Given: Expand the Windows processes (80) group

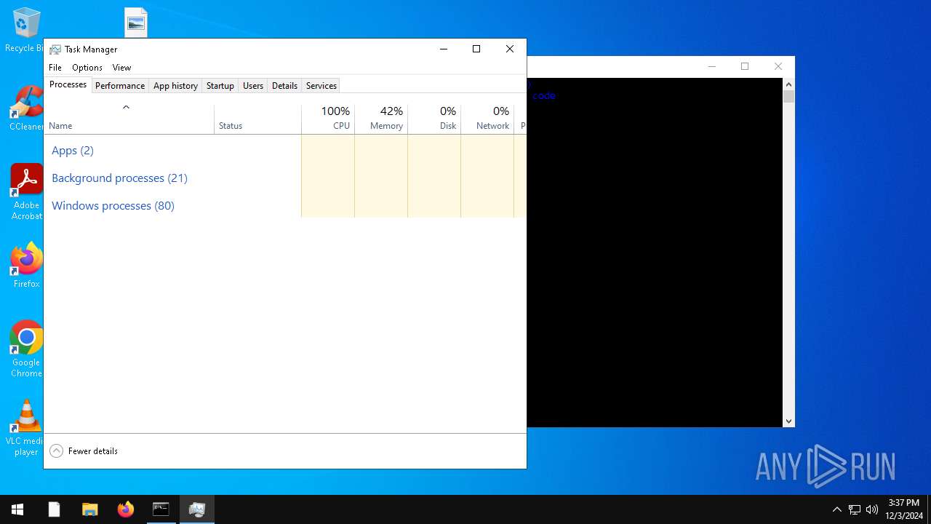Looking at the screenshot, I should point(113,205).
